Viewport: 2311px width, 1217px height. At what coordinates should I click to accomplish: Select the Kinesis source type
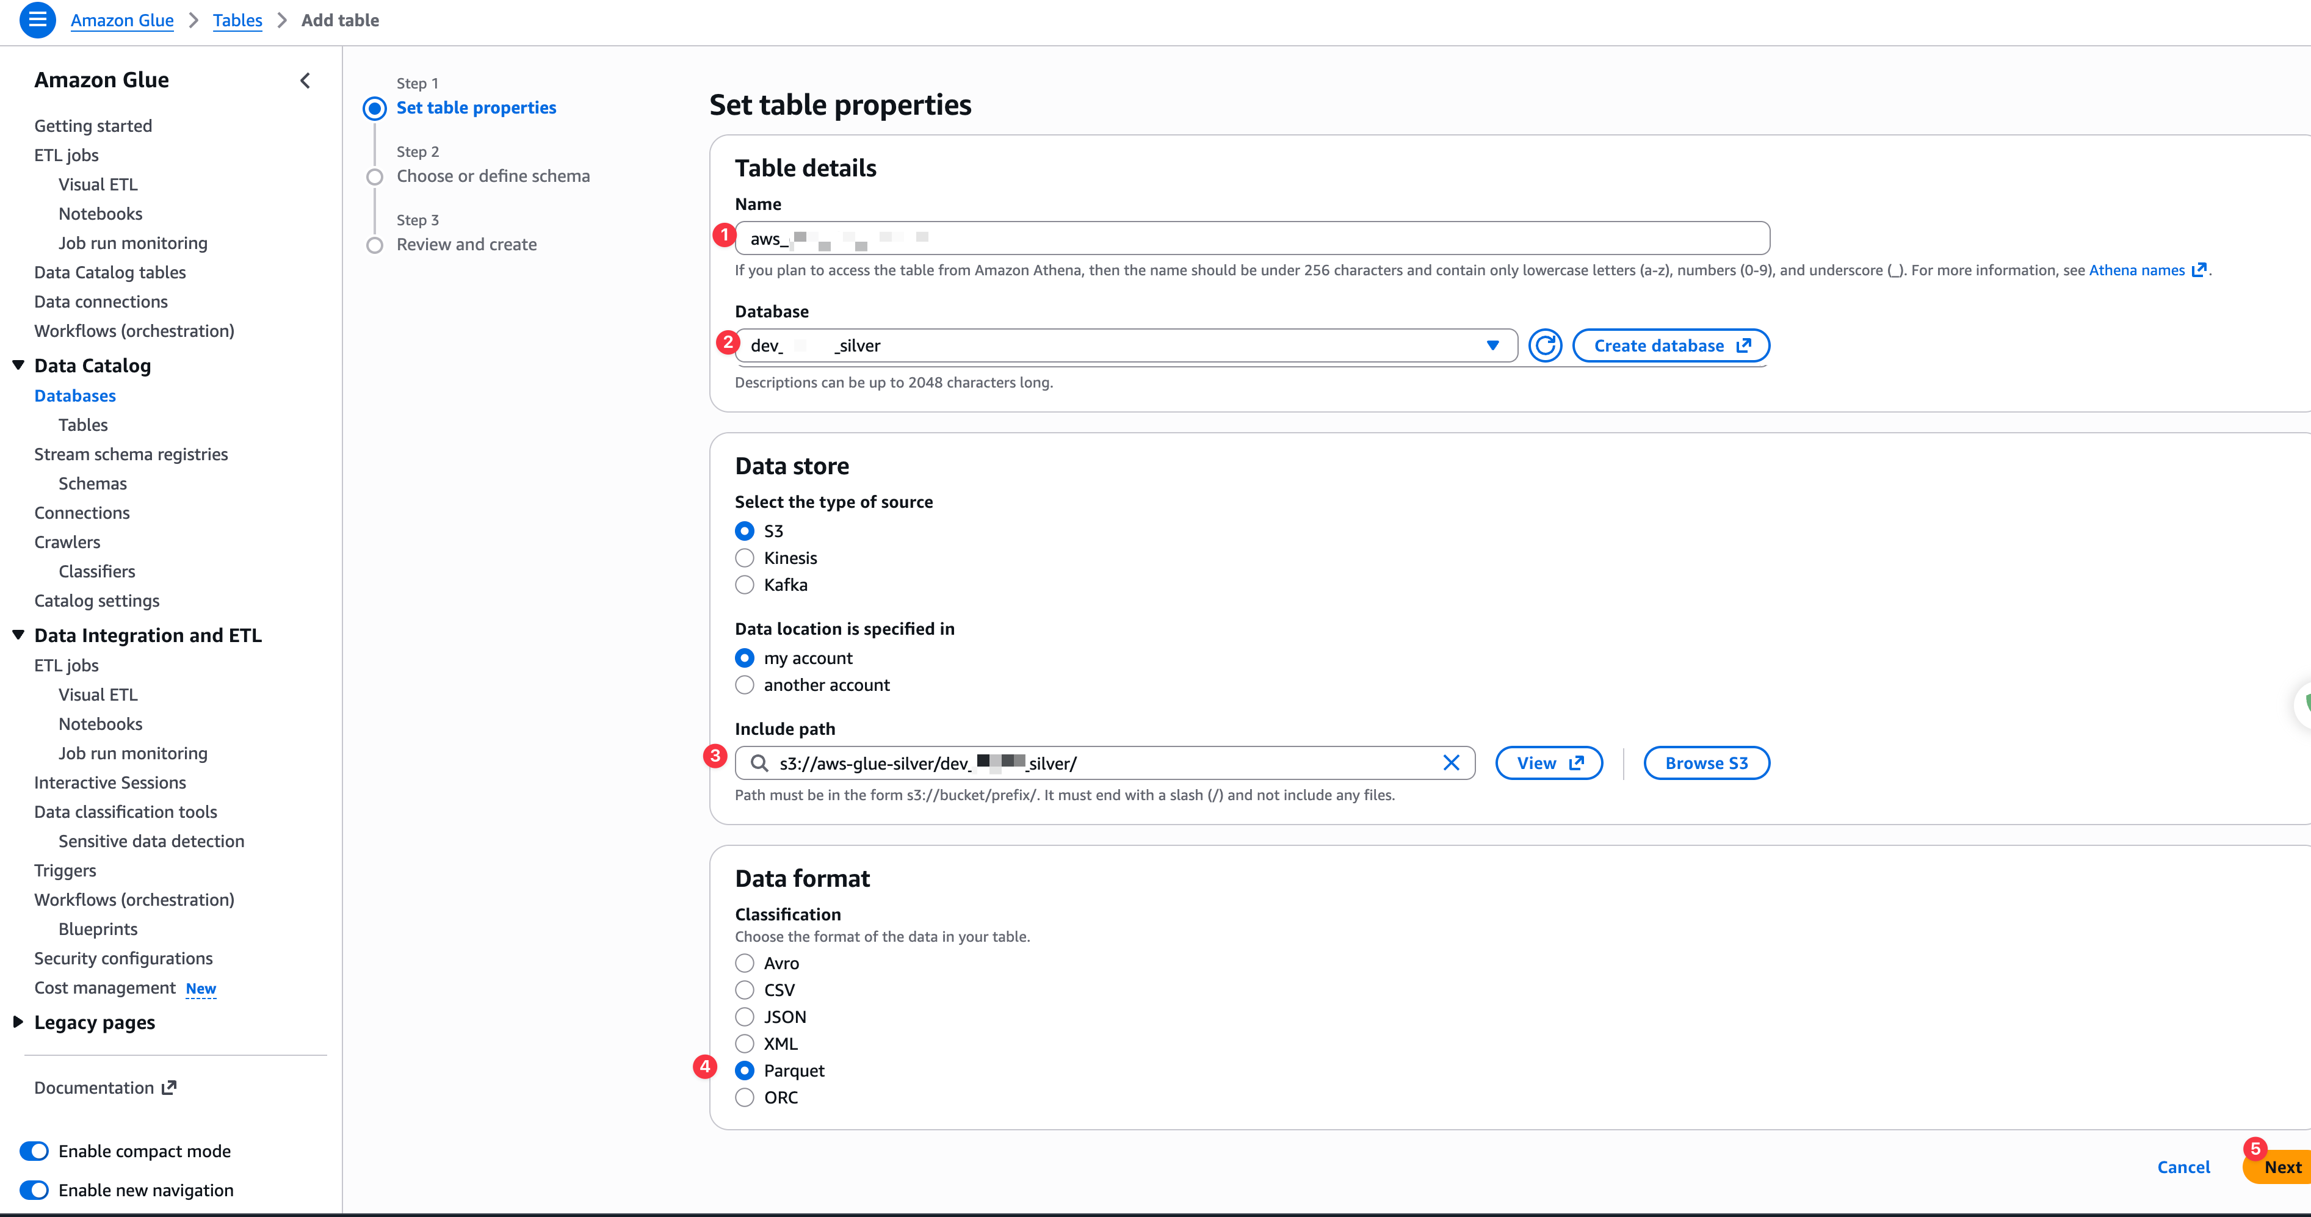tap(745, 558)
